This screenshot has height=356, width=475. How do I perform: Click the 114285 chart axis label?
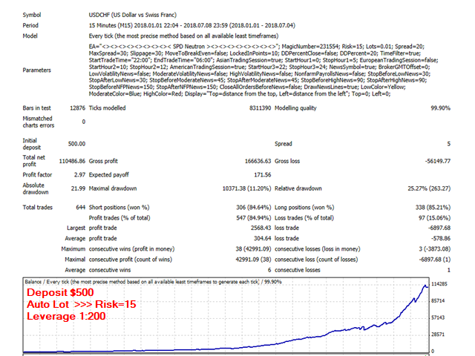[439, 284]
